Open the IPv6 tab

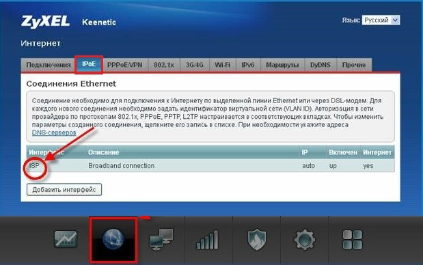(248, 65)
